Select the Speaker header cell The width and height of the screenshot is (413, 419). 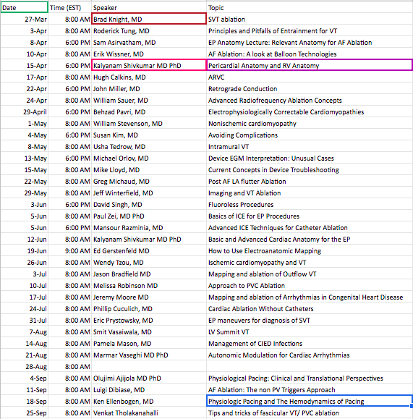point(149,7)
